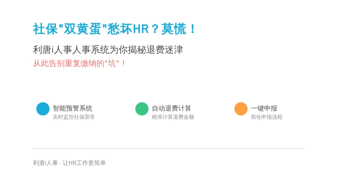Click the blue circle icon for 智能预警系统
Viewport: 338px width, 190px height.
[x=43, y=109]
